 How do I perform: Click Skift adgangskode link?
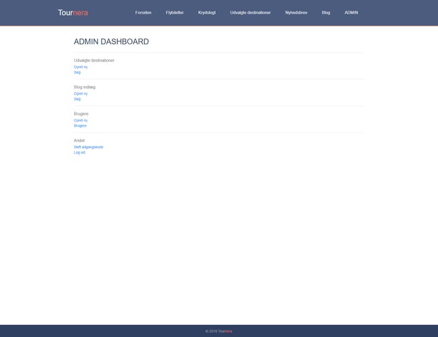point(88,147)
